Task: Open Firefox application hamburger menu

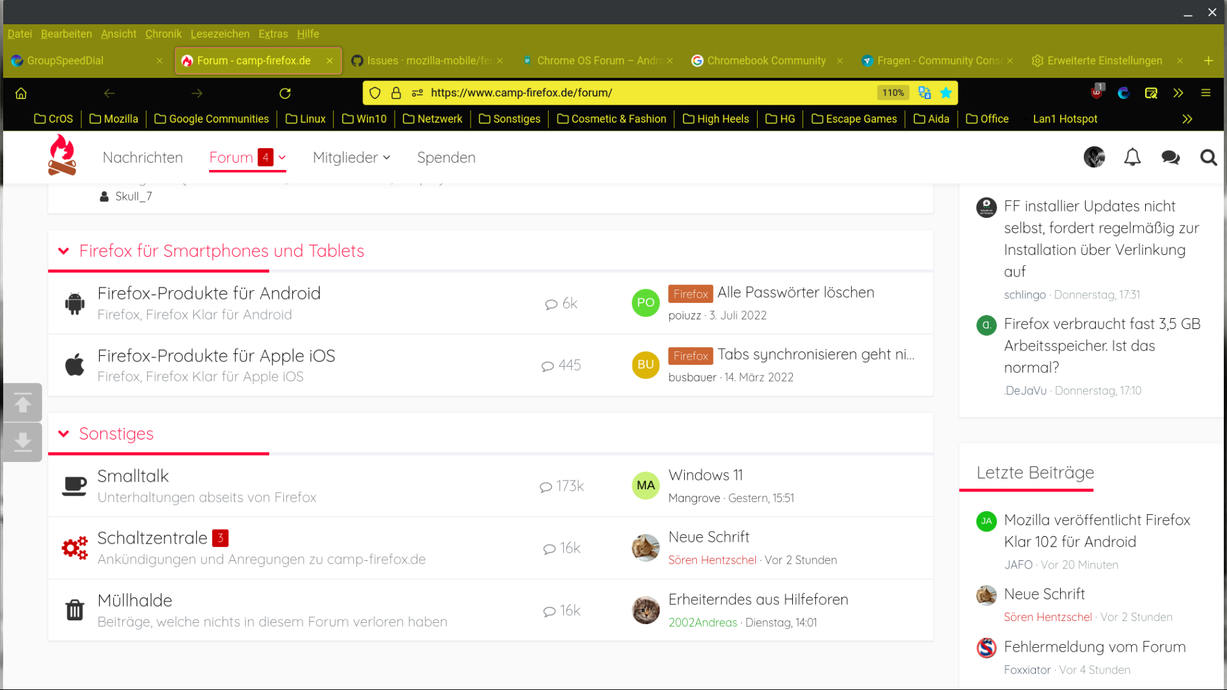Action: 1206,93
